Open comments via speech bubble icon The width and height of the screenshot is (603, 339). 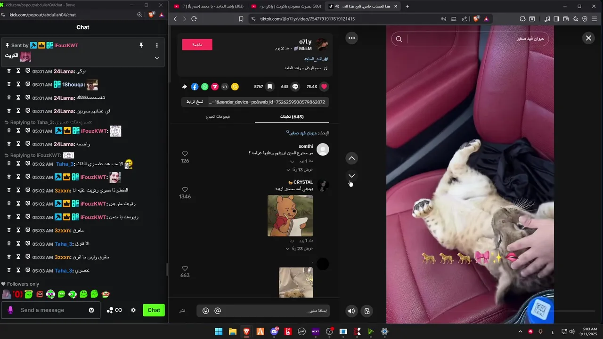click(295, 87)
